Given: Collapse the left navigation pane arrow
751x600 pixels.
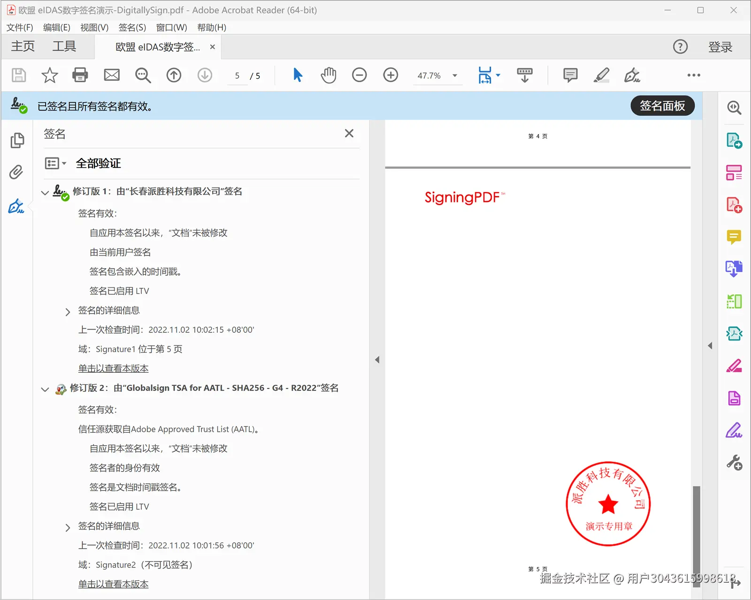Looking at the screenshot, I should coord(377,360).
